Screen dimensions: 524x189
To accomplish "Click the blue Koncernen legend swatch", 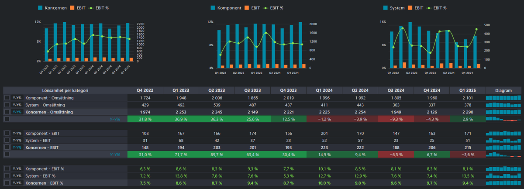I will (41, 8).
